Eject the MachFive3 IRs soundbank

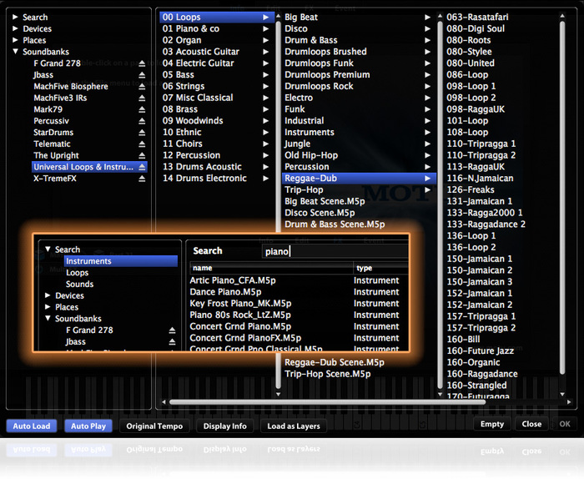(142, 98)
